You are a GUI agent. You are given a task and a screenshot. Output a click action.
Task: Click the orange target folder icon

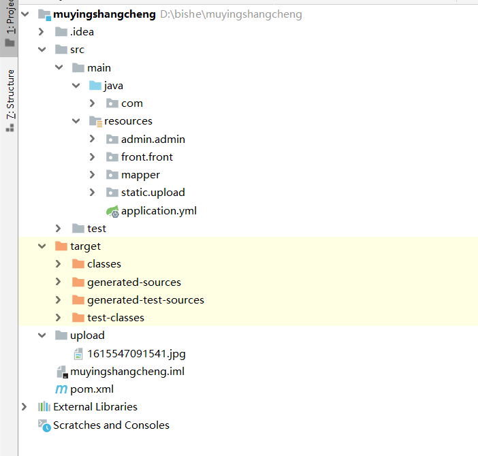click(x=61, y=246)
